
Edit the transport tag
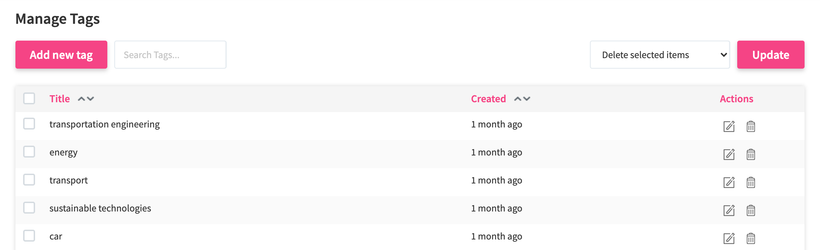(x=729, y=182)
